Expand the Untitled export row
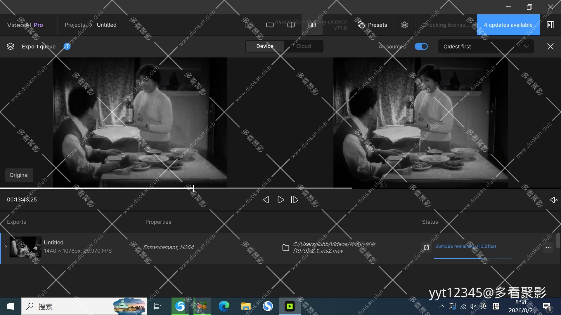Image resolution: width=561 pixels, height=315 pixels. tap(6, 247)
